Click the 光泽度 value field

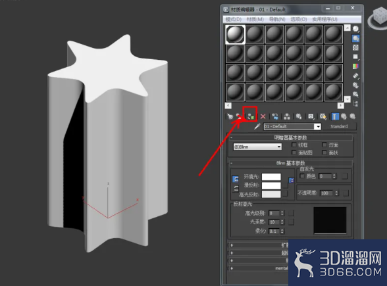[274, 222]
